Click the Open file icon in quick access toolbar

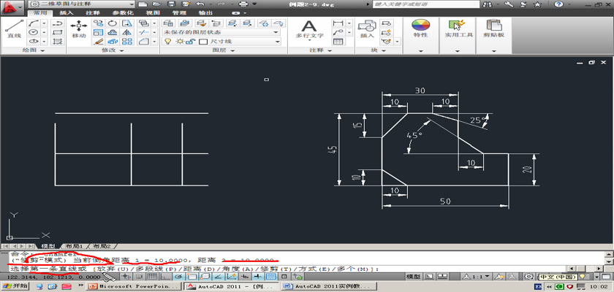(156, 4)
